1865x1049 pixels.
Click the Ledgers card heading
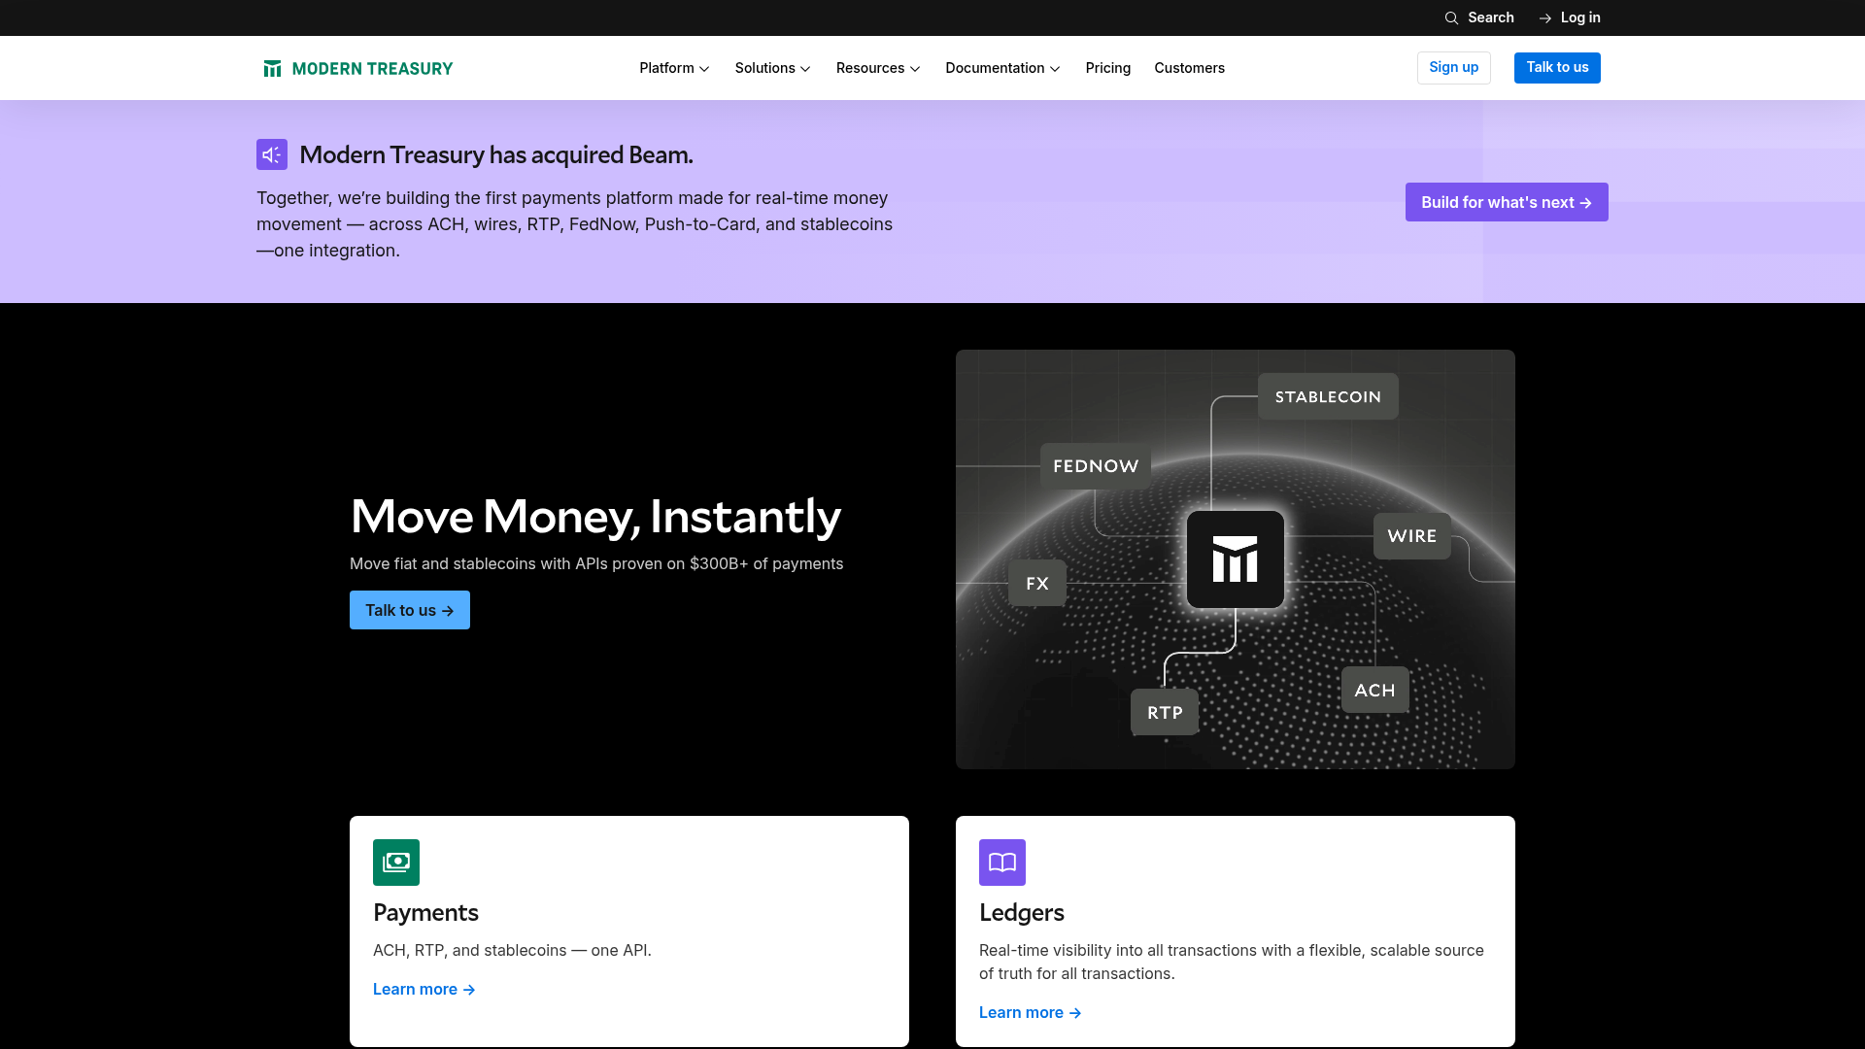coord(1022,912)
